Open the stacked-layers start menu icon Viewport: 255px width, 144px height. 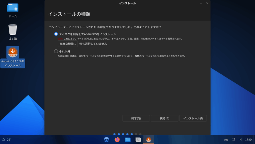click(106, 140)
